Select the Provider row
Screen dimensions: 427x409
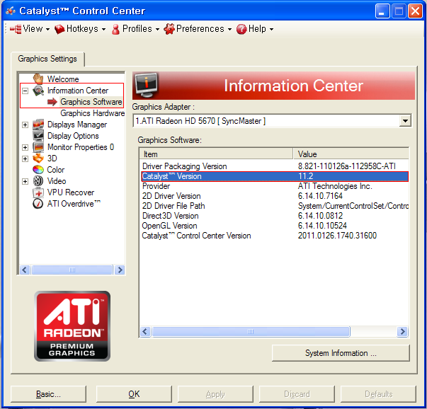pyautogui.click(x=275, y=186)
